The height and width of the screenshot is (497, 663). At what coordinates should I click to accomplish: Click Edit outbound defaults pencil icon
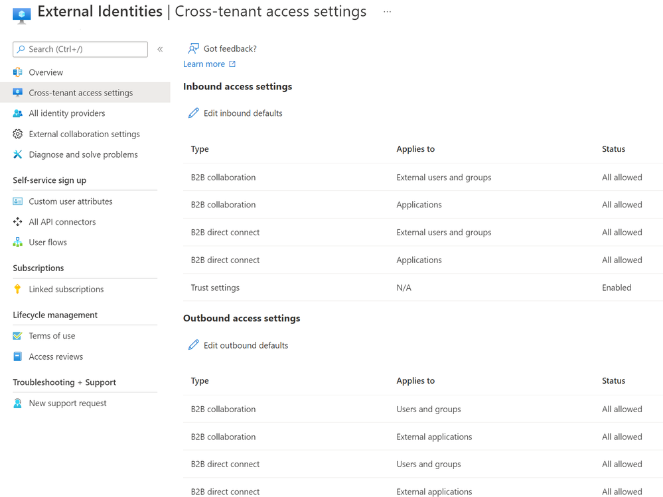[193, 345]
